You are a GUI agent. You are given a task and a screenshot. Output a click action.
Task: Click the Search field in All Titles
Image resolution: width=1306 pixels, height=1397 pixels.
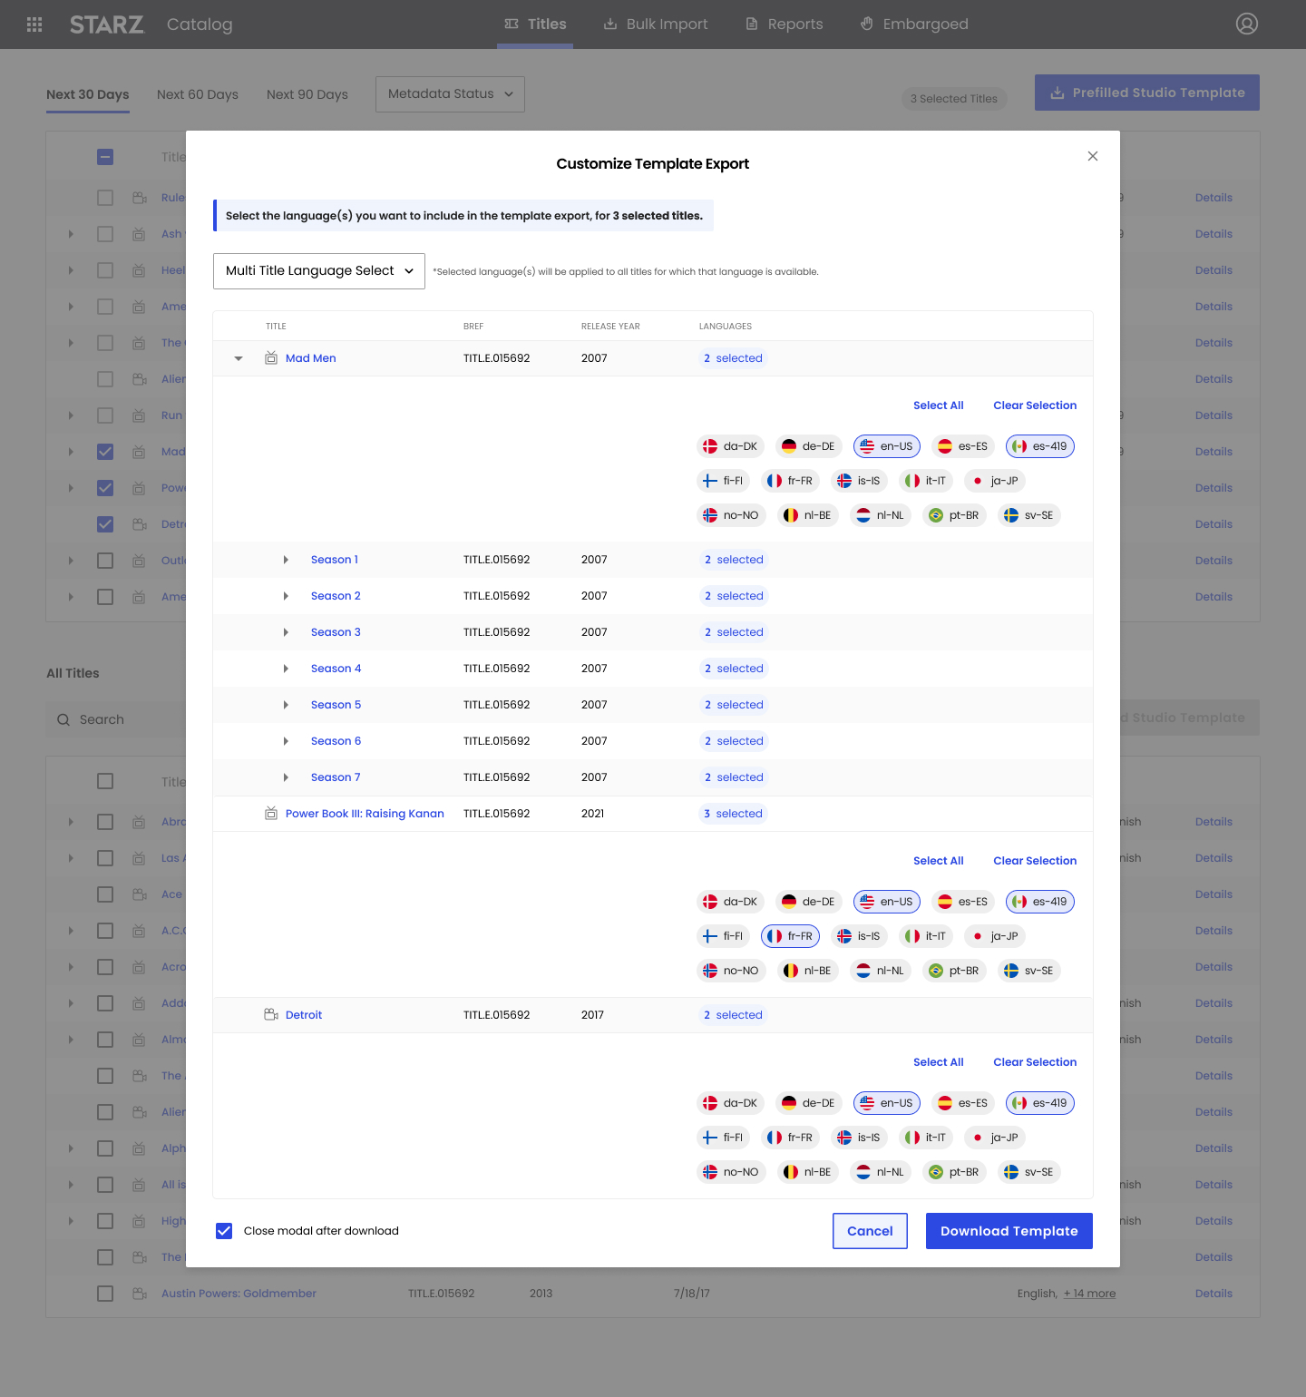pyautogui.click(x=116, y=719)
